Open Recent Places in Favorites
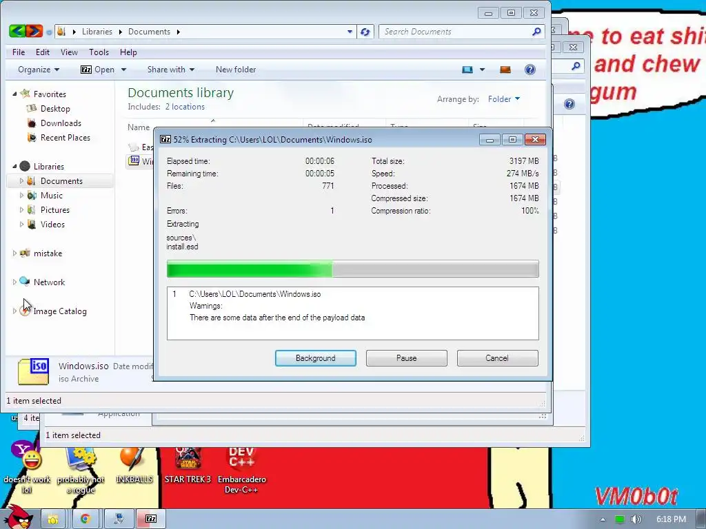The height and width of the screenshot is (529, 706). pos(65,137)
